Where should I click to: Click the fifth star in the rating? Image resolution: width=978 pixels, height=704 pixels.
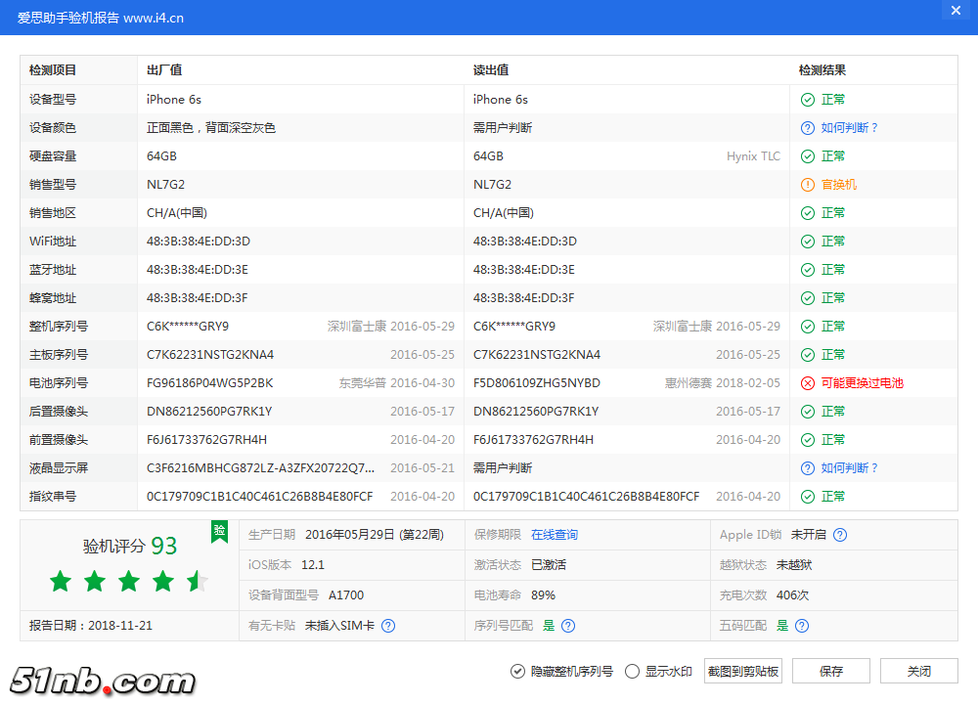coord(196,581)
